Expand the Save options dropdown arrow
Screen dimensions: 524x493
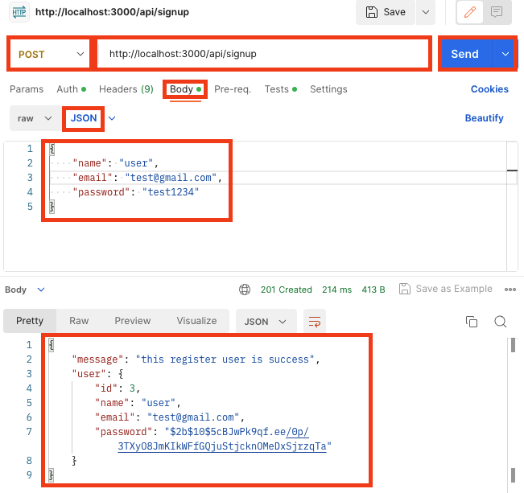pos(426,12)
